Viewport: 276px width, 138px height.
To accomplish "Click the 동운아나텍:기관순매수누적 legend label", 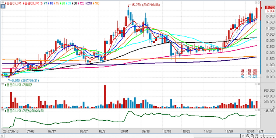I will pos(24,111).
